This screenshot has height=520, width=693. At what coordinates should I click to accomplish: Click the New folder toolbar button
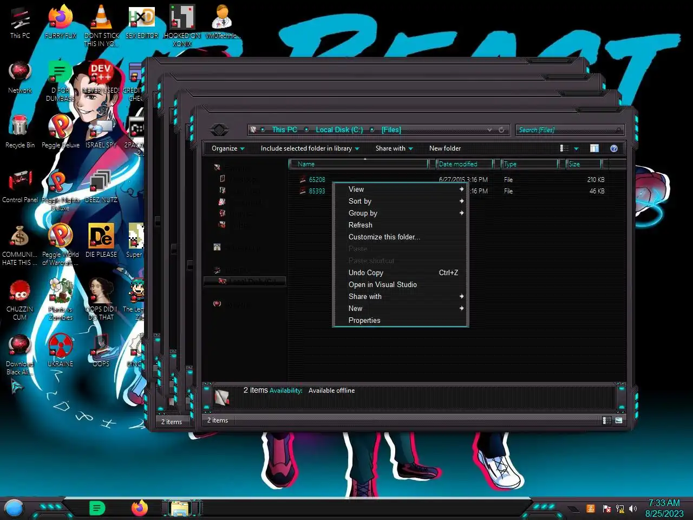(445, 148)
